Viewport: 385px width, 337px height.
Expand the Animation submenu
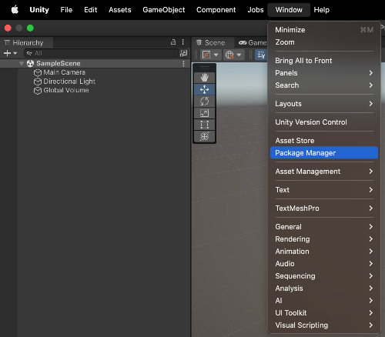click(x=324, y=252)
